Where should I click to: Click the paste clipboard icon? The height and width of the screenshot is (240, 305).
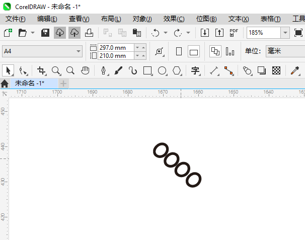137,33
